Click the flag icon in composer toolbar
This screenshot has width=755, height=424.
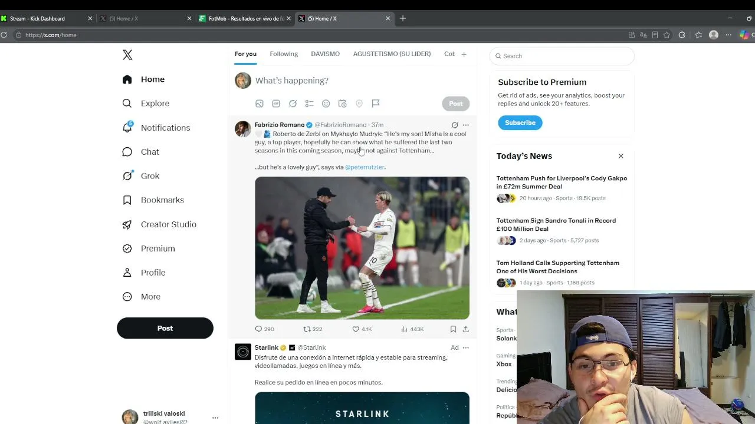coord(375,104)
